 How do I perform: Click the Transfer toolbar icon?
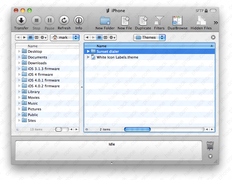[x=21, y=21]
